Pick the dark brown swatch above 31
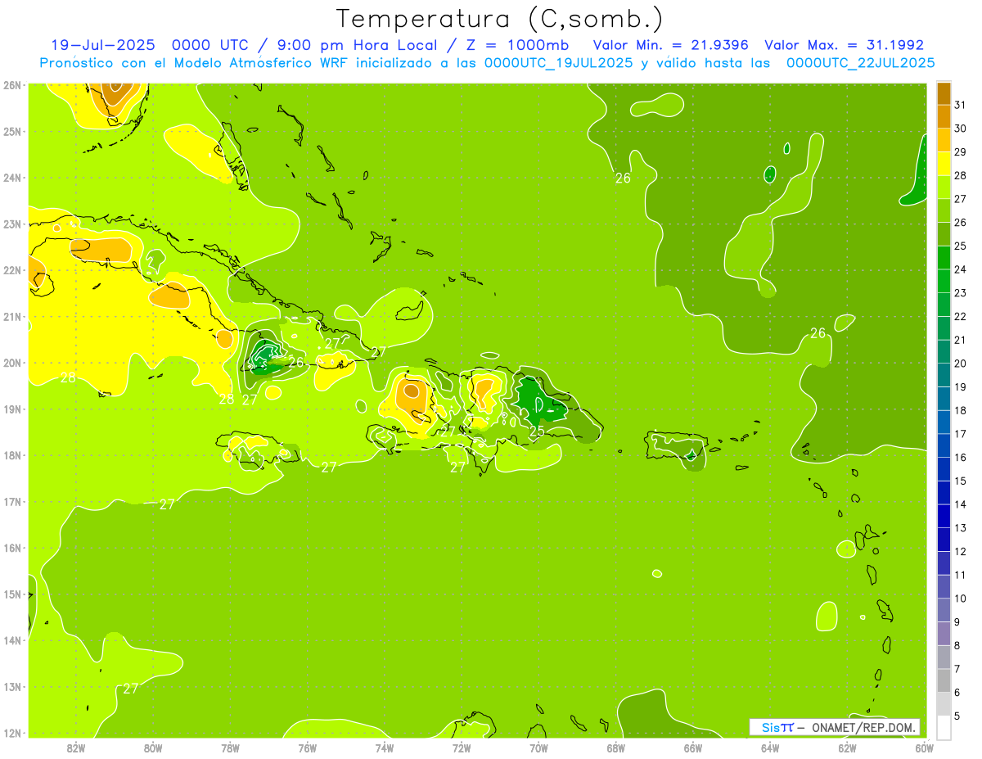The height and width of the screenshot is (759, 982). (x=944, y=93)
